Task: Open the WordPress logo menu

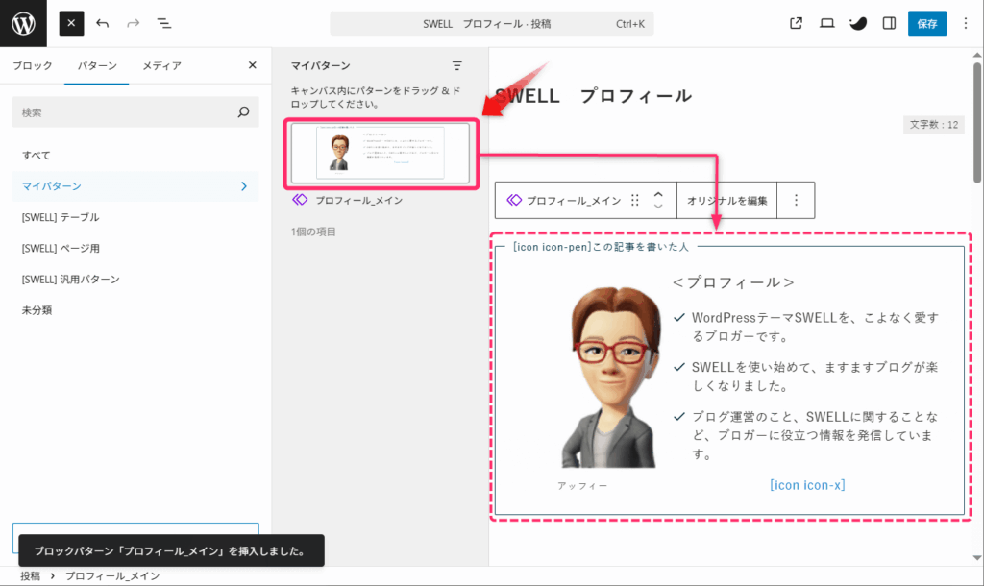Action: click(x=23, y=23)
